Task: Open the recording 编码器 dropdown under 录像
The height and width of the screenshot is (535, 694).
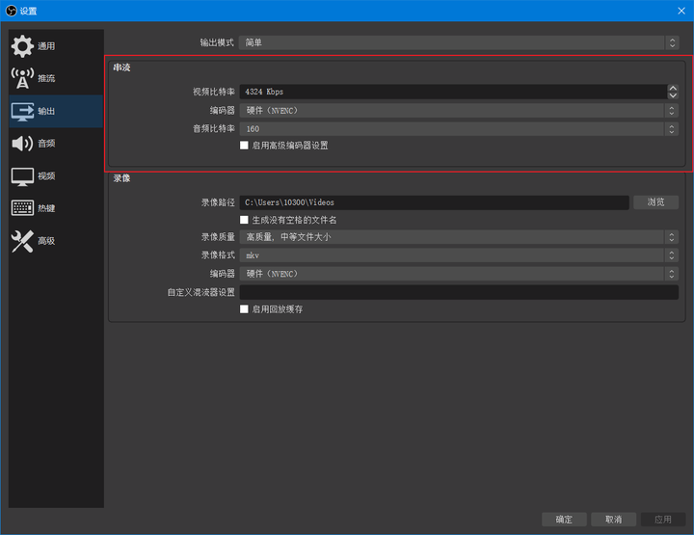Action: [x=459, y=274]
